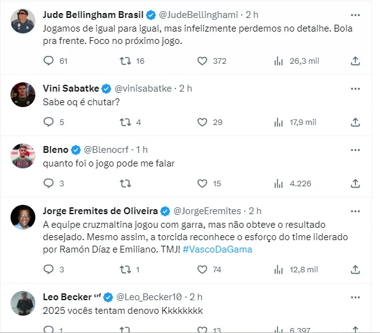Image resolution: width=380 pixels, height=333 pixels.
Task: Like Bleno's tweet
Action: point(202,183)
